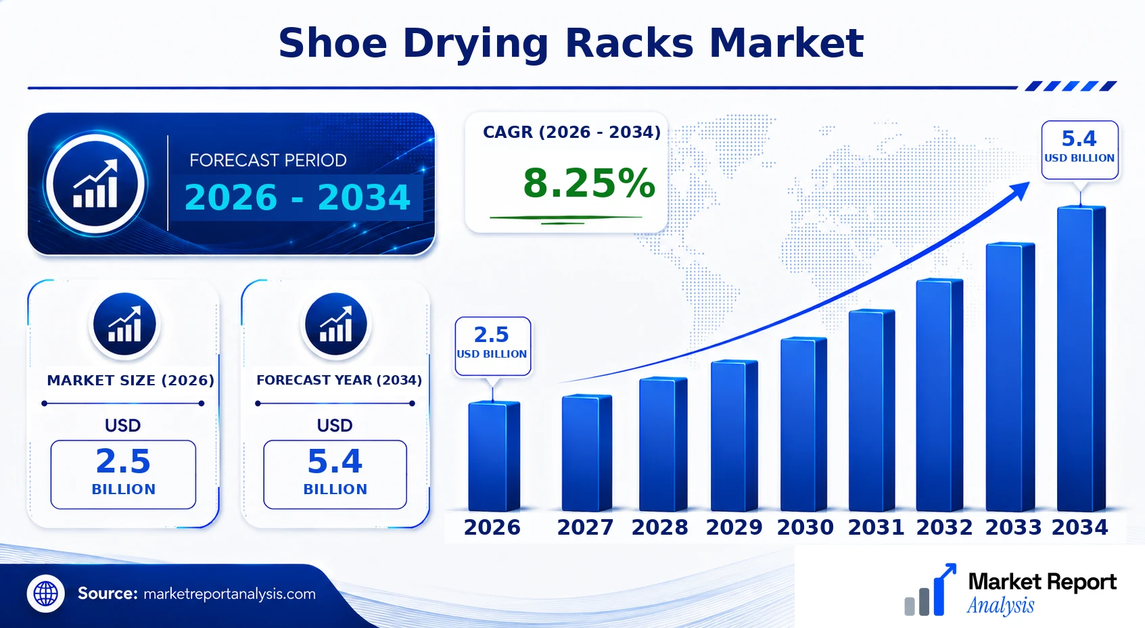The height and width of the screenshot is (628, 1145).
Task: Click the chart icon above Forecast Year (2034)
Action: [336, 325]
